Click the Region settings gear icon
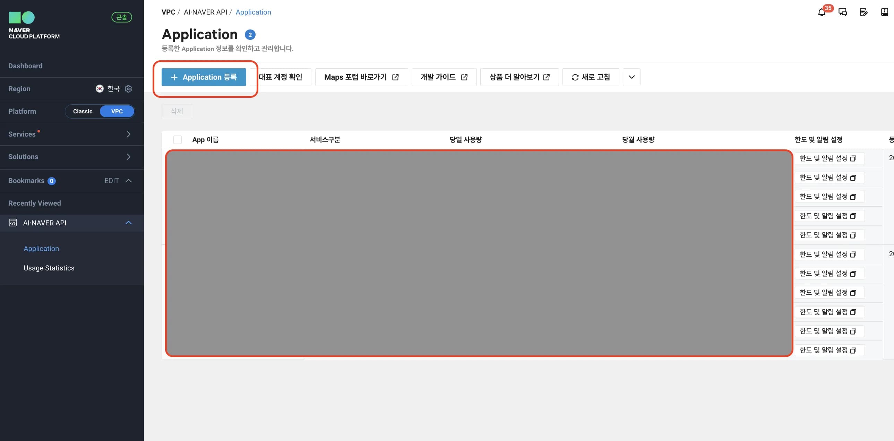The image size is (894, 441). 128,89
